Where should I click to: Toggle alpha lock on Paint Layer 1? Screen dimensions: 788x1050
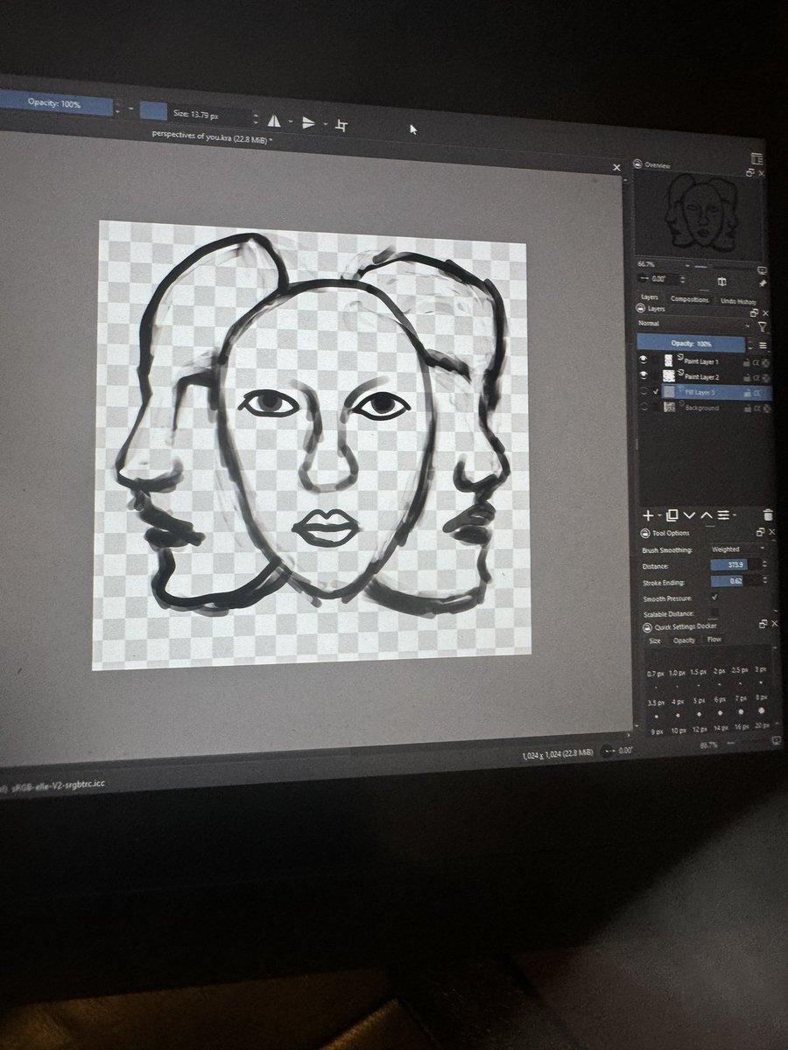tap(765, 362)
